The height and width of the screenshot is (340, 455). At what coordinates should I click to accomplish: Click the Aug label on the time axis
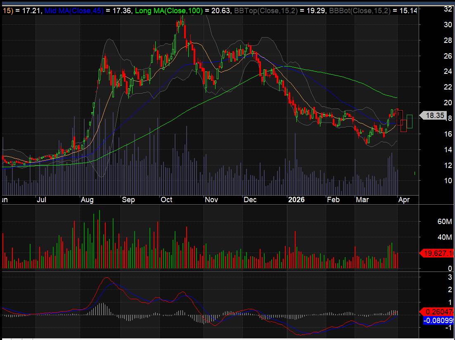click(87, 200)
